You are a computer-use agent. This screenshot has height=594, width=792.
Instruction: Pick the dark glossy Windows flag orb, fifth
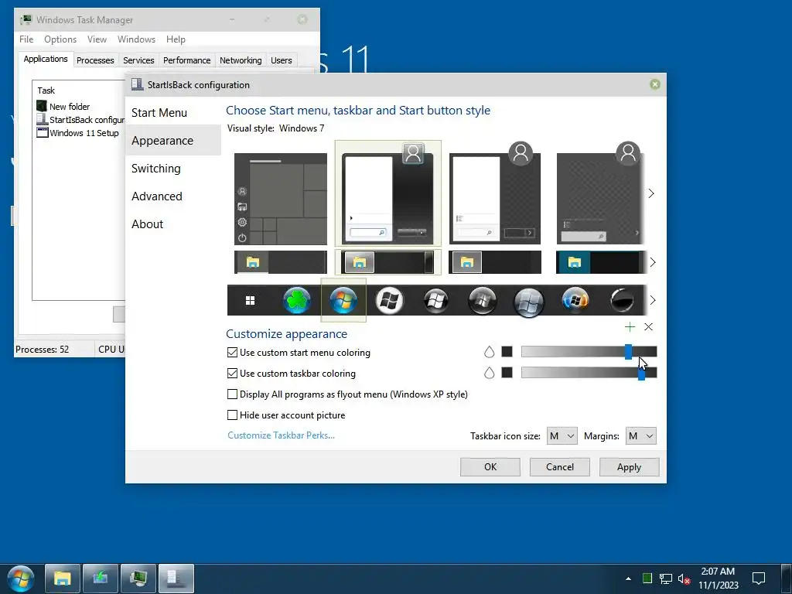point(436,301)
